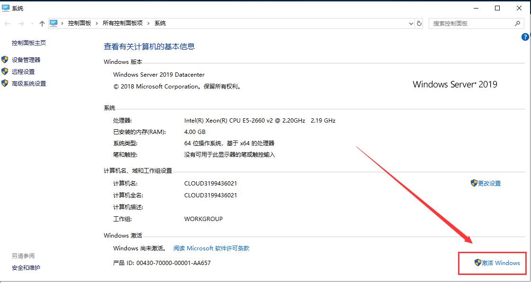Click WORKGROUP value text
The width and height of the screenshot is (531, 283).
click(204, 219)
